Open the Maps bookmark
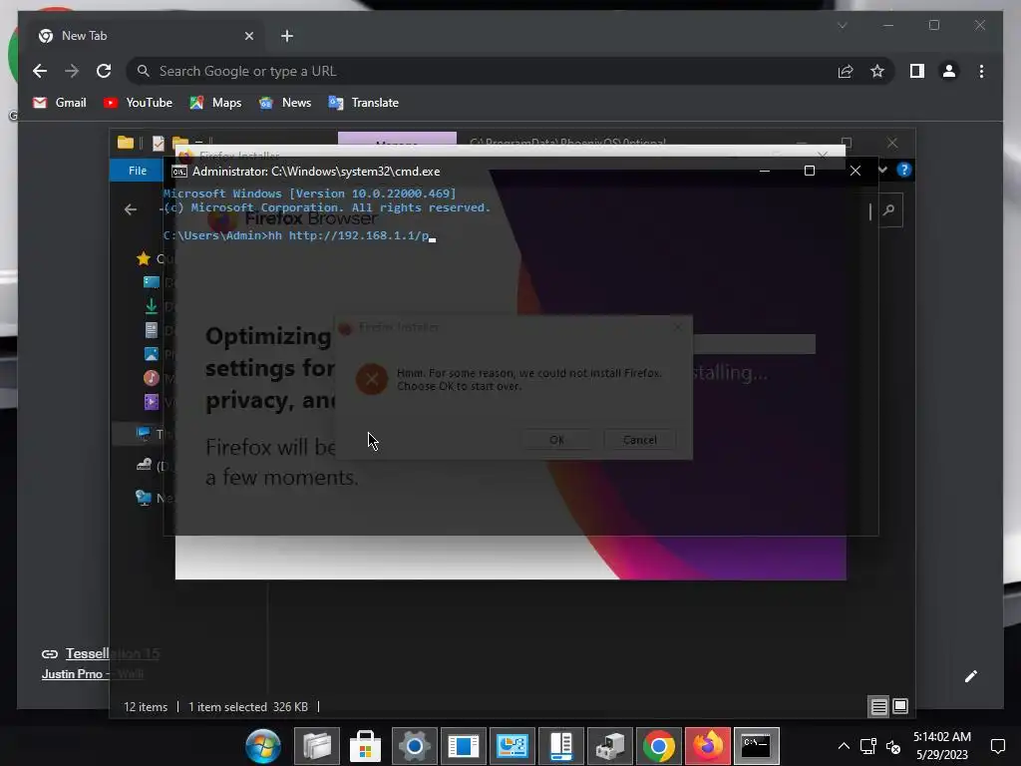 click(x=215, y=103)
